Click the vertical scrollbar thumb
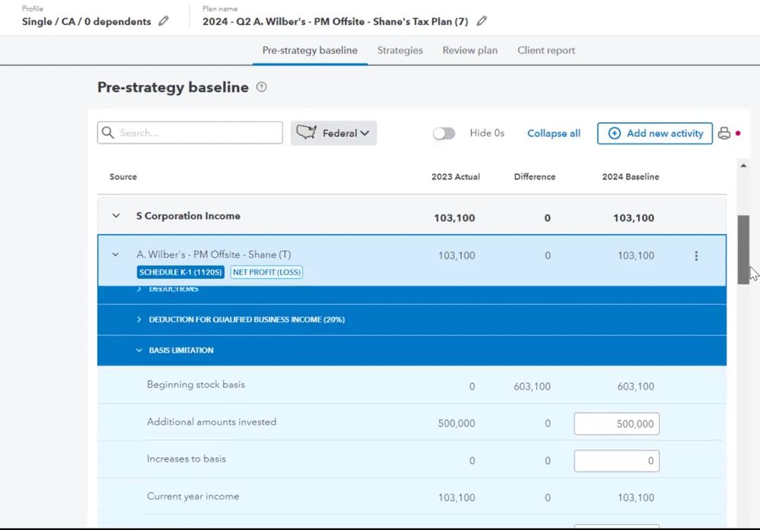The height and width of the screenshot is (530, 760). [743, 249]
